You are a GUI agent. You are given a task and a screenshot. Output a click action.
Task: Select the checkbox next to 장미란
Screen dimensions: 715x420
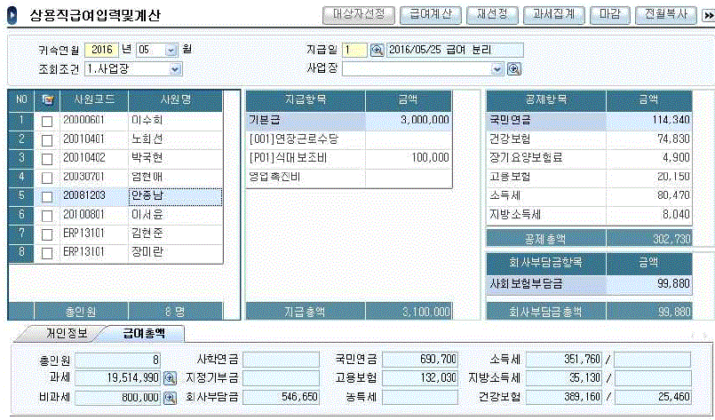pyautogui.click(x=47, y=252)
